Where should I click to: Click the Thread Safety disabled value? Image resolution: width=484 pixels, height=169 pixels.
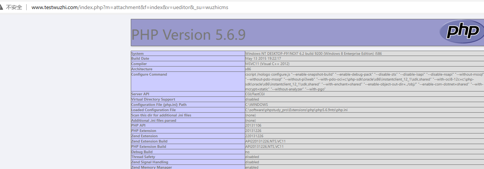252,157
